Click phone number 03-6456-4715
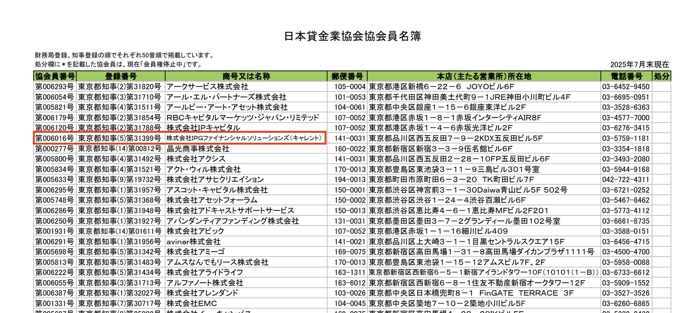 click(x=626, y=242)
